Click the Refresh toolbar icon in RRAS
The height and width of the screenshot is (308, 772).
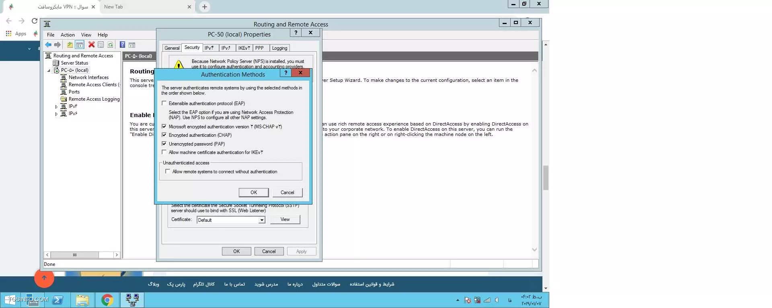tap(110, 45)
